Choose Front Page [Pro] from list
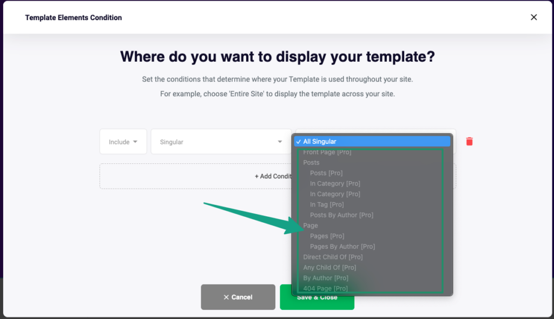Screen dimensions: 554x319 [x=327, y=152]
